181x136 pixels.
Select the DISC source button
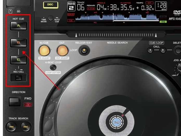pos(50,5)
